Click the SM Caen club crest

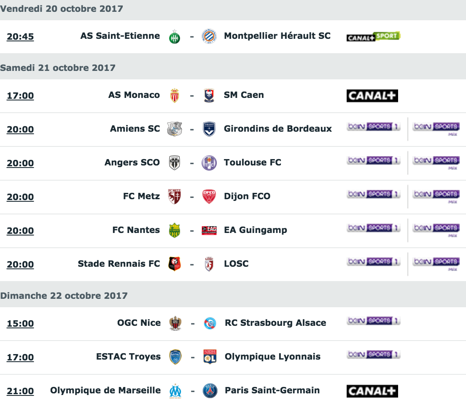209,95
